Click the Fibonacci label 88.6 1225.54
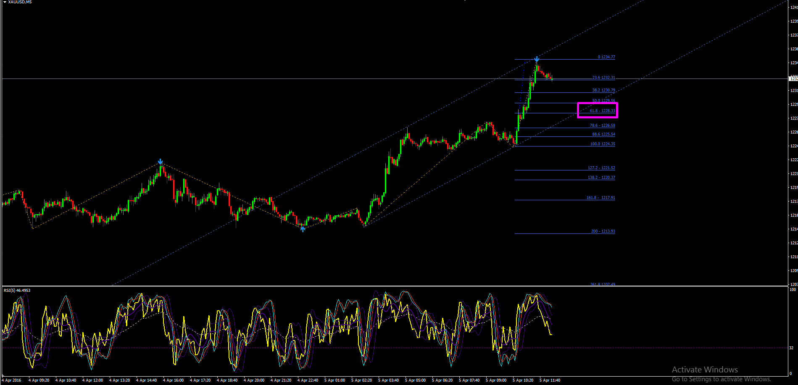798x385 pixels. pyautogui.click(x=603, y=134)
